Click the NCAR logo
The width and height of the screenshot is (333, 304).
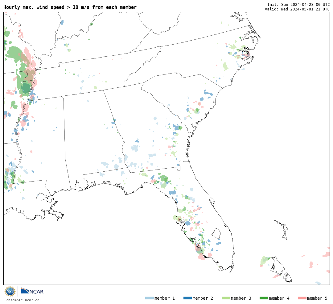coord(32,291)
